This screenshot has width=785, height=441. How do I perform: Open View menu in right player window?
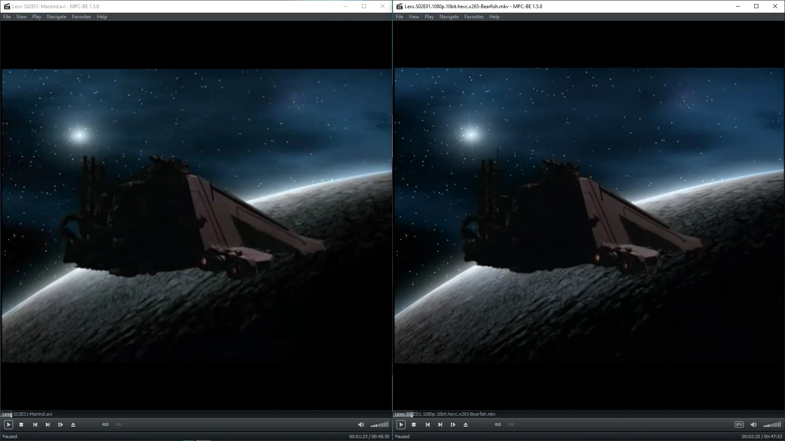coord(414,17)
